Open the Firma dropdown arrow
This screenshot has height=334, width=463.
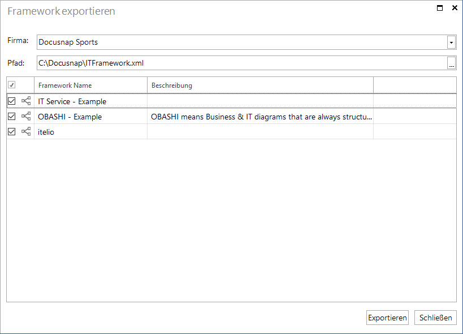click(451, 42)
